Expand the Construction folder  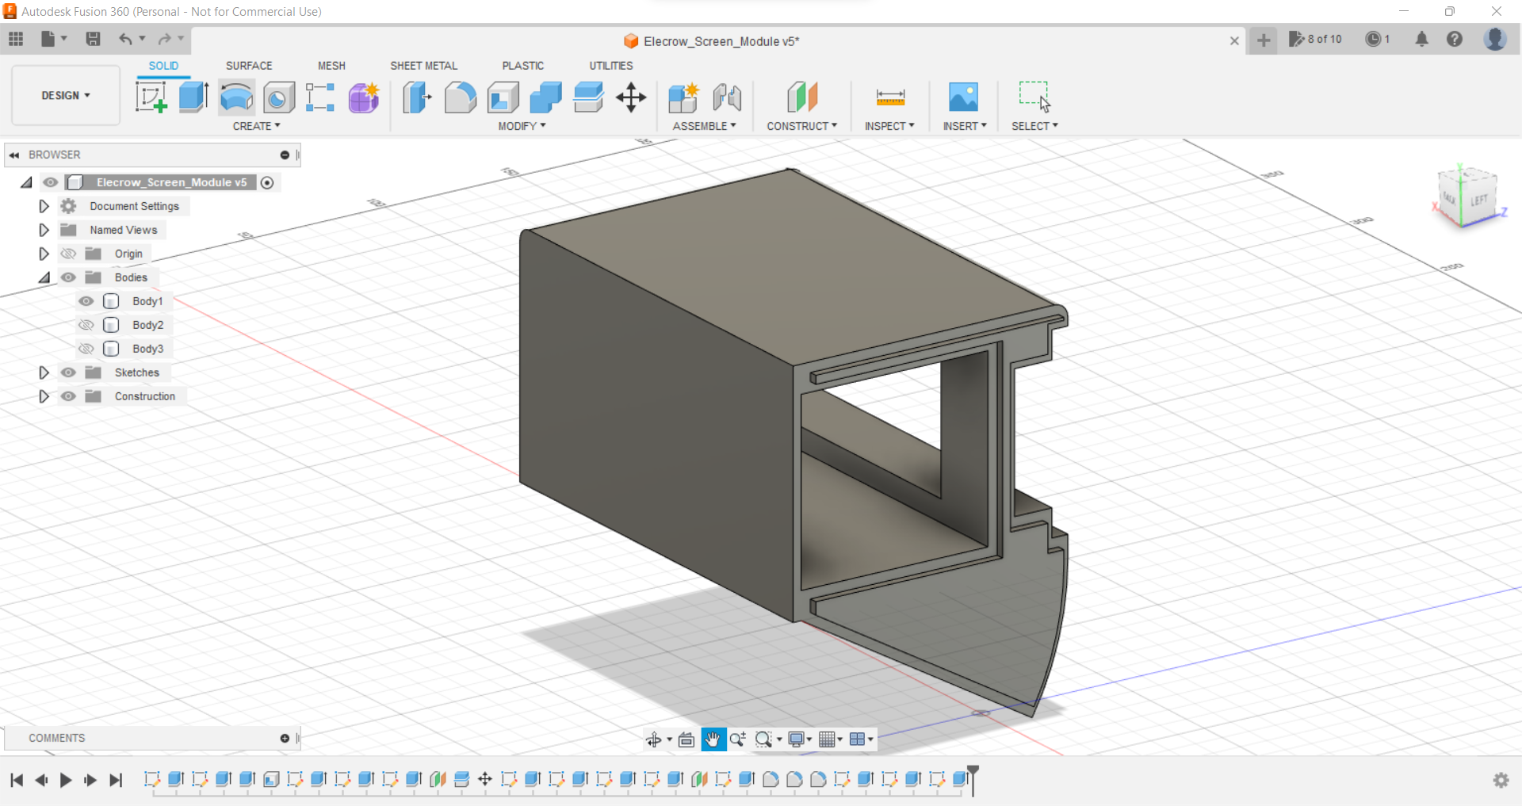click(44, 396)
